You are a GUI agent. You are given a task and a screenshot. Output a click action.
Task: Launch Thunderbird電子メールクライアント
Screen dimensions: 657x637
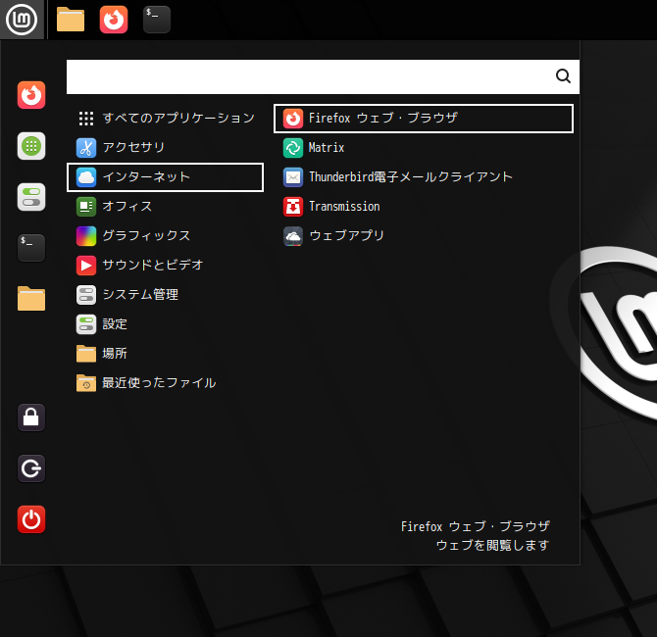pyautogui.click(x=424, y=177)
